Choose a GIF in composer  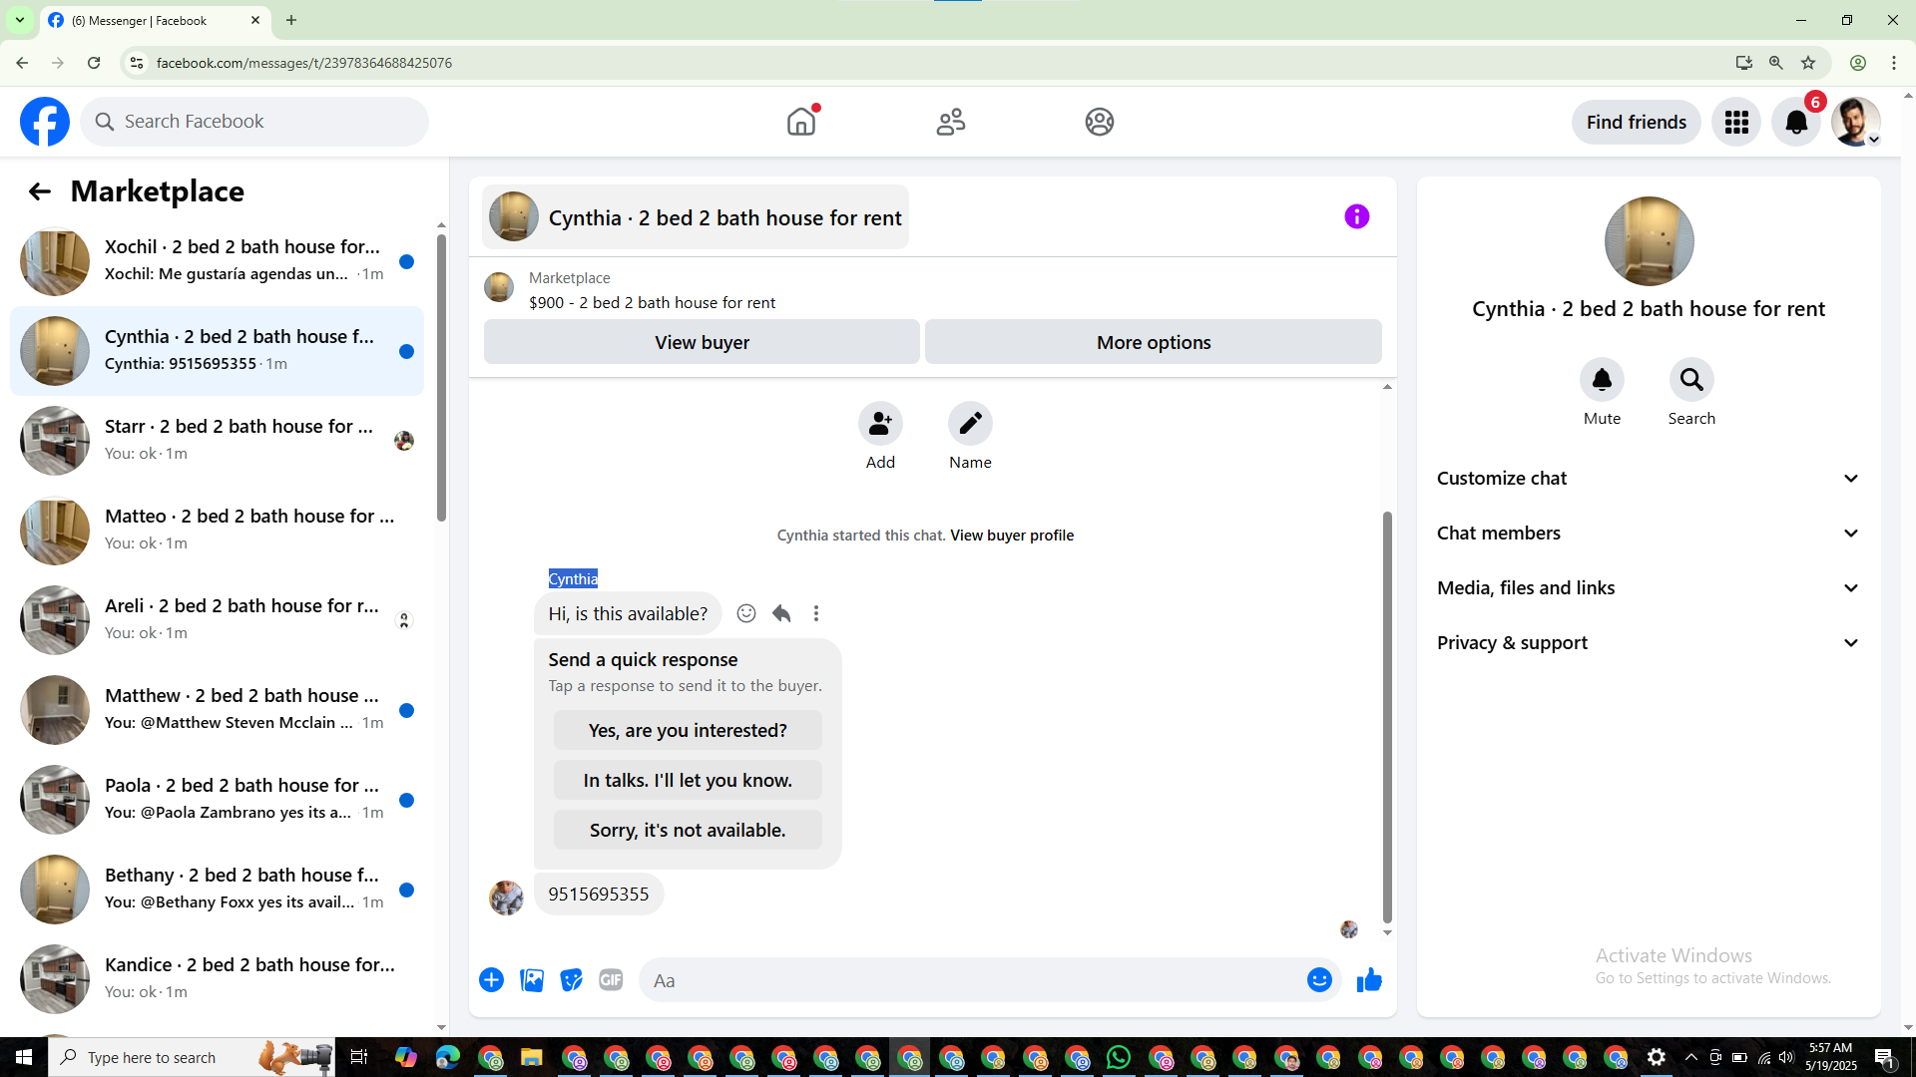[611, 980]
